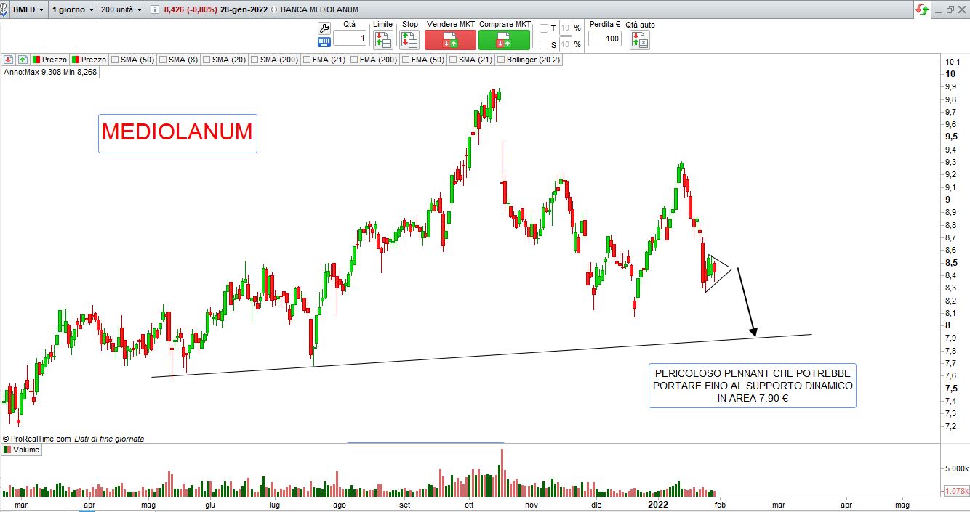Open the instrument info icon
The height and width of the screenshot is (512, 970).
154,9
